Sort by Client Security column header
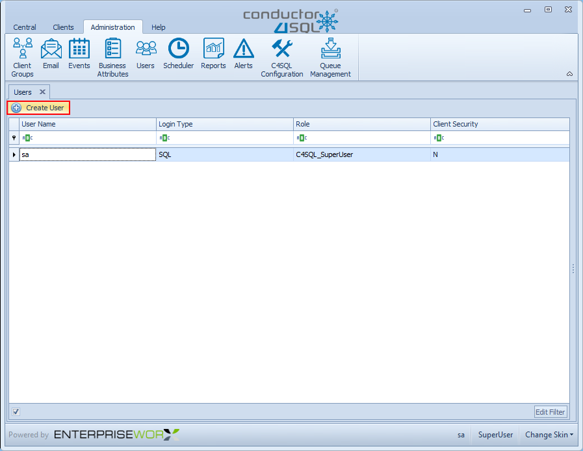The width and height of the screenshot is (583, 451). click(x=500, y=124)
